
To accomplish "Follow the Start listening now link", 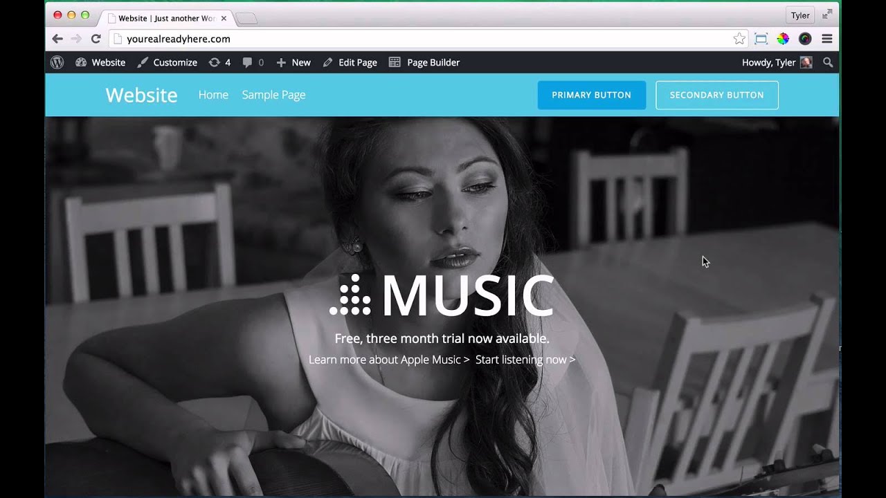I will [x=525, y=360].
